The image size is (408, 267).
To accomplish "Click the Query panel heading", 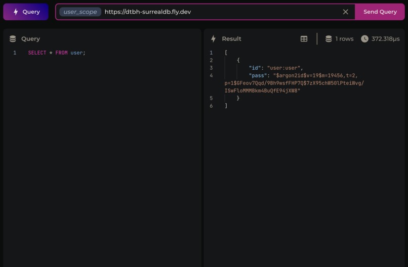I will click(x=30, y=39).
